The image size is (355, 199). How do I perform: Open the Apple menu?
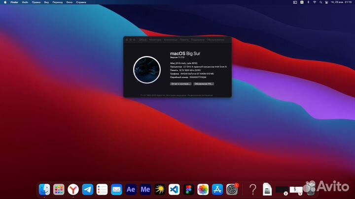5,2
